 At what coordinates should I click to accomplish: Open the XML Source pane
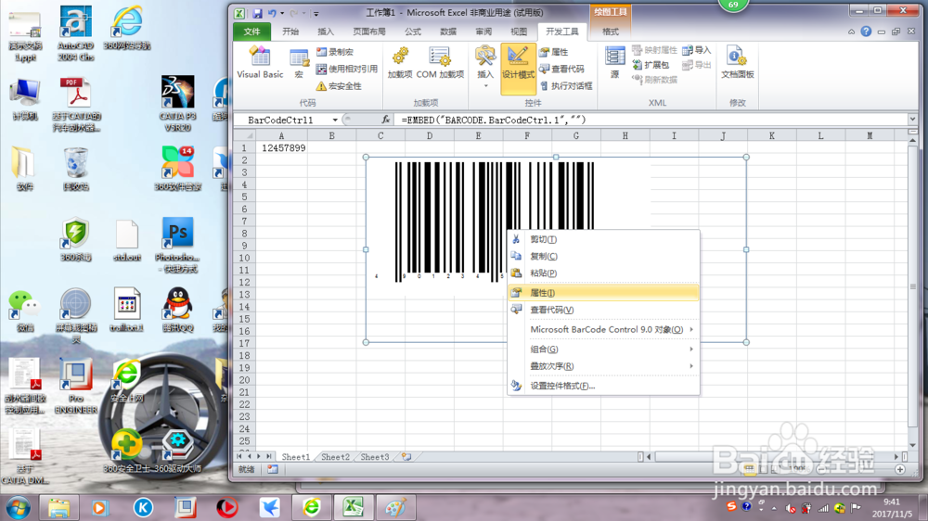tap(615, 63)
